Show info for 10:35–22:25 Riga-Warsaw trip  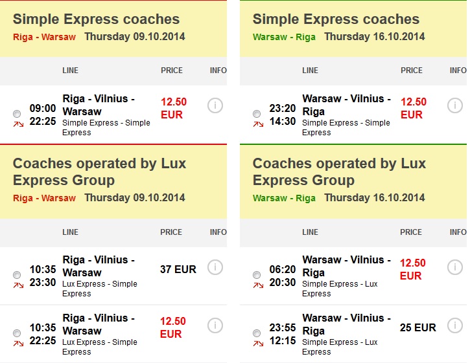tap(215, 325)
